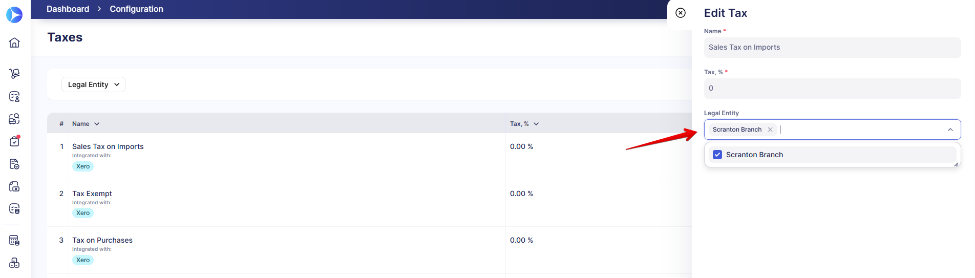Go to Dashboard breadcrumb
Screen dimensions: 975x278
click(x=68, y=9)
